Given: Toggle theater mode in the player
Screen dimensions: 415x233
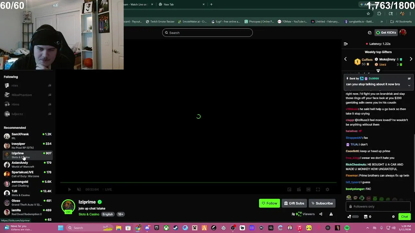Looking at the screenshot, I should 308,189.
